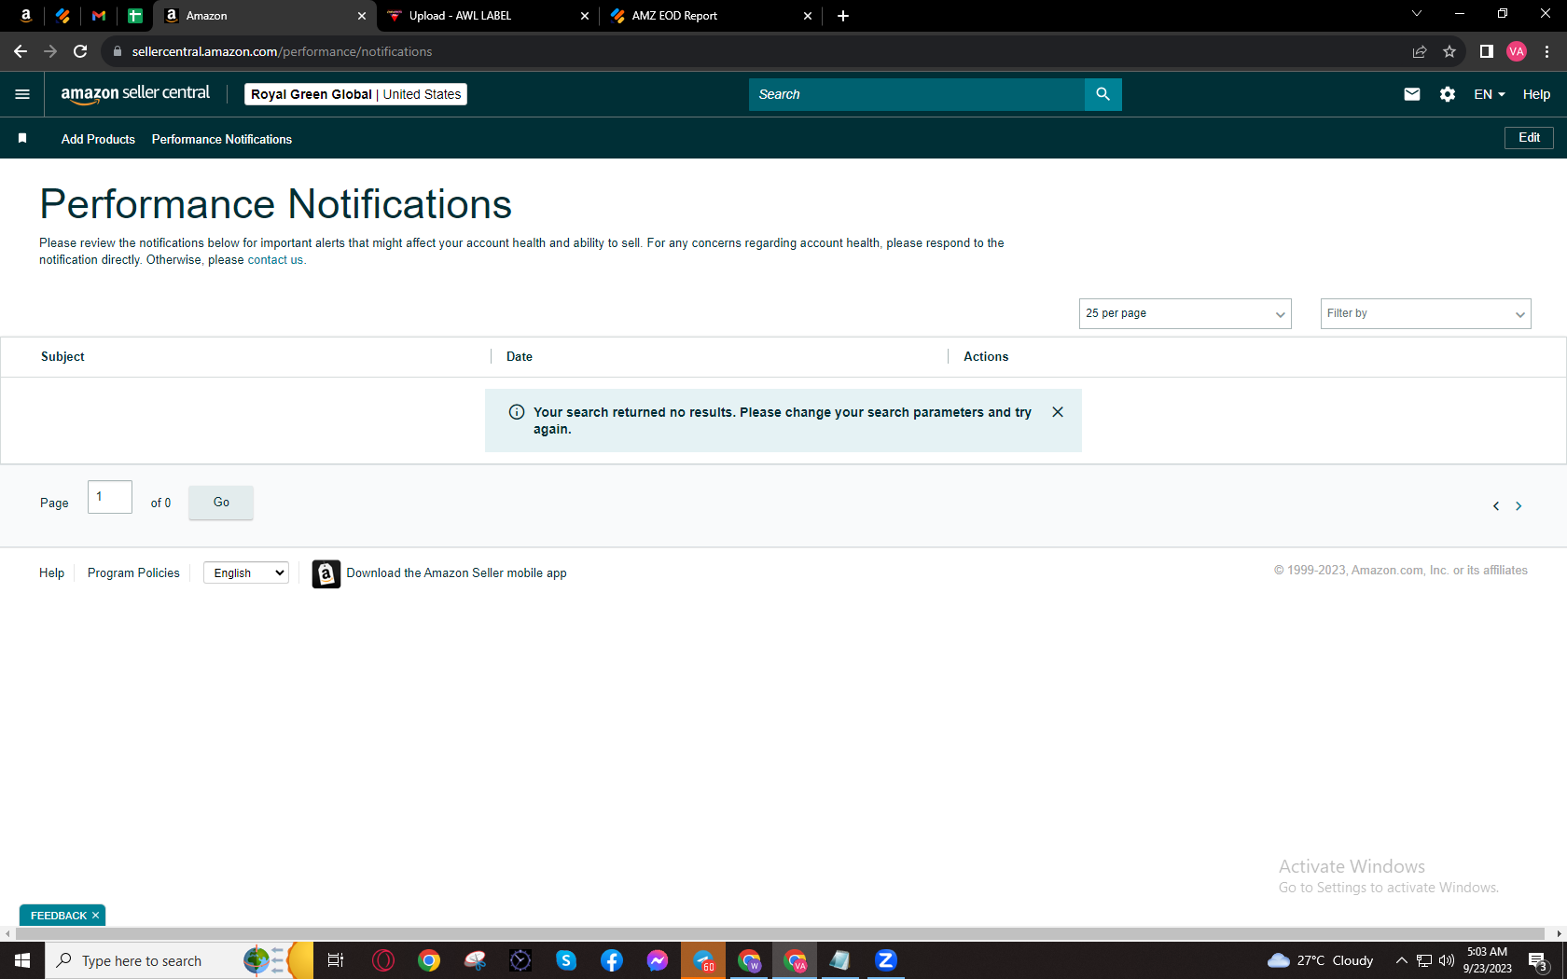1567x979 pixels.
Task: Click the Date column header
Action: point(520,356)
